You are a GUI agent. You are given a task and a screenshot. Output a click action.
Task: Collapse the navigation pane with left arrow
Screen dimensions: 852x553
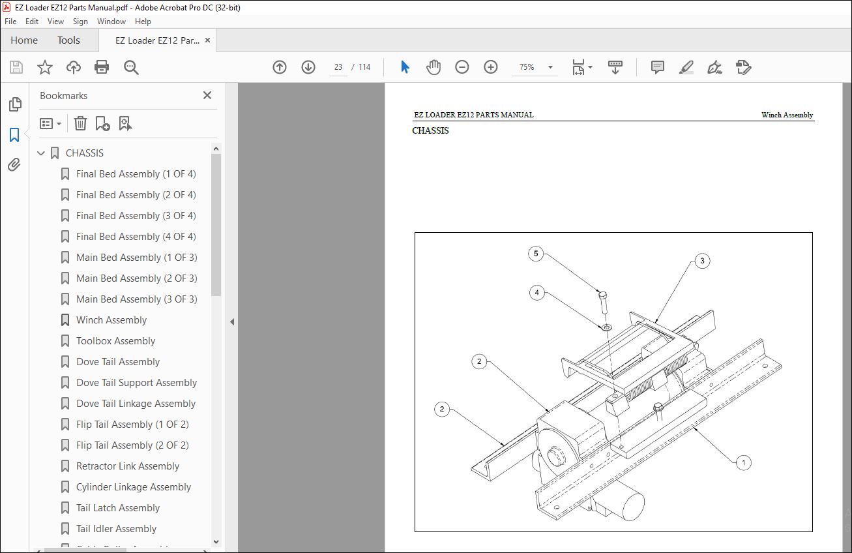pyautogui.click(x=232, y=321)
